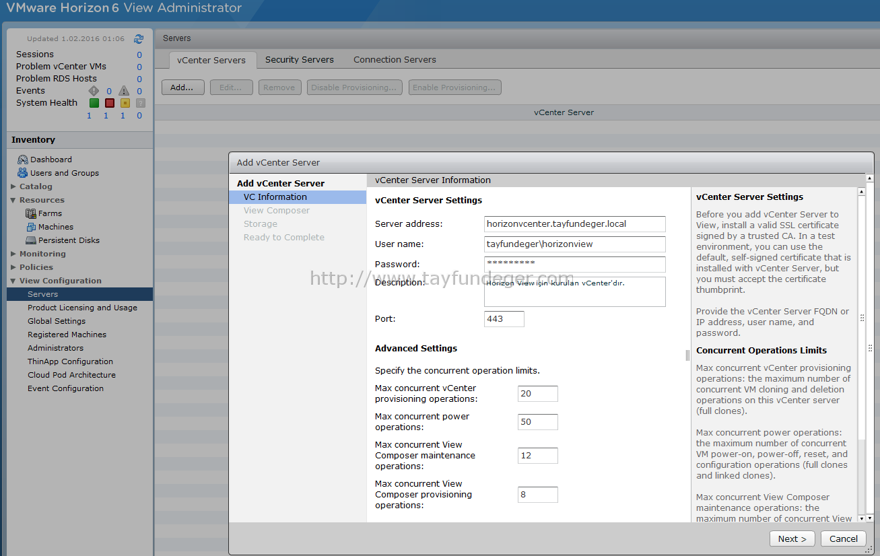Click the Users and Groups icon

click(x=23, y=173)
